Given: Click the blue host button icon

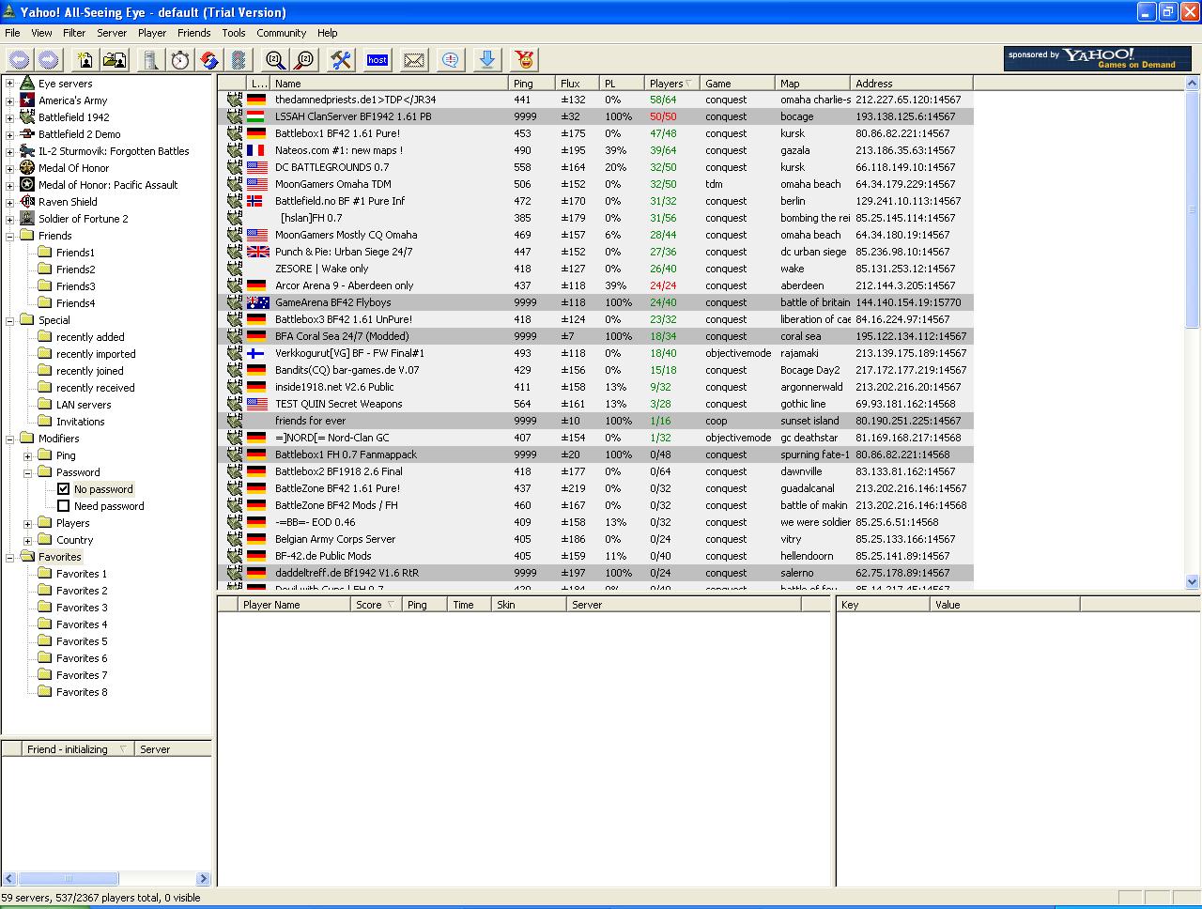Looking at the screenshot, I should [x=378, y=60].
